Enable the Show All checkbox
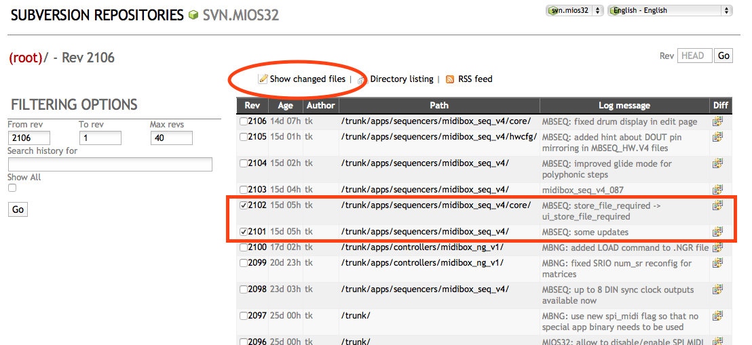Image resolution: width=752 pixels, height=345 pixels. pyautogui.click(x=12, y=188)
